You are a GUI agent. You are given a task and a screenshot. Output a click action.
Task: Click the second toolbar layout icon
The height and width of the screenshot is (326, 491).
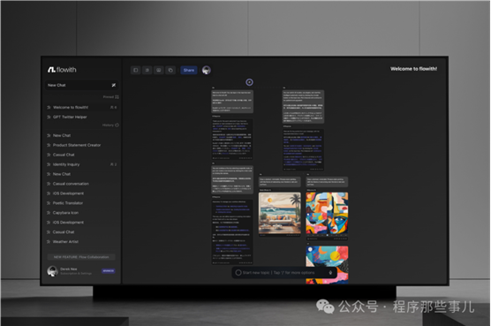(x=147, y=70)
